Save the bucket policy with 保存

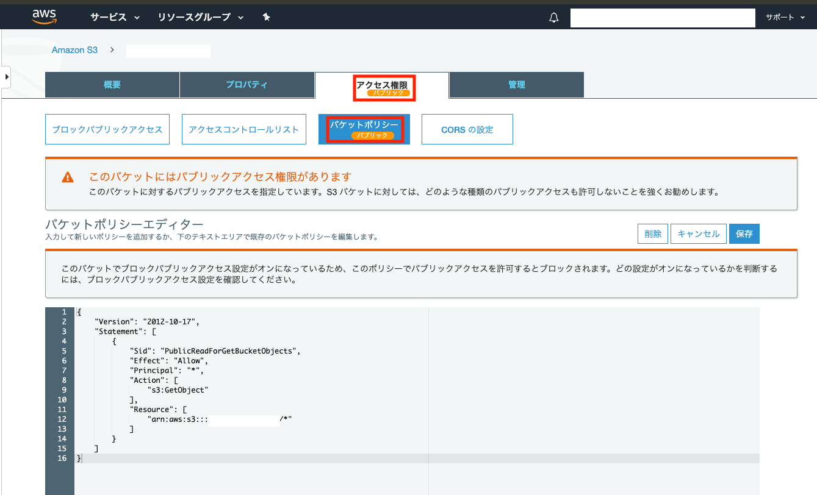coord(744,233)
